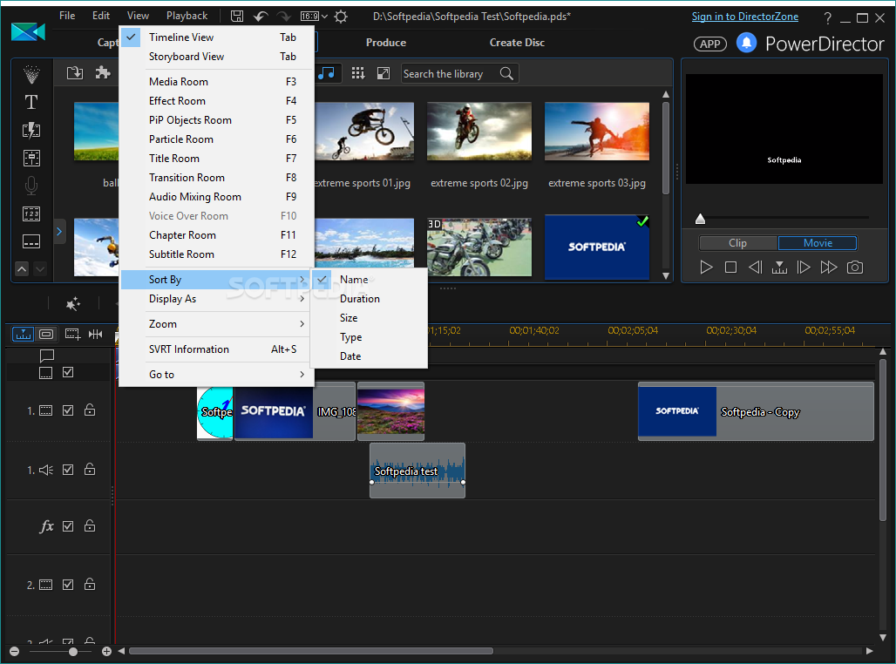Click the Import Media icon
This screenshot has width=896, height=664.
point(75,73)
